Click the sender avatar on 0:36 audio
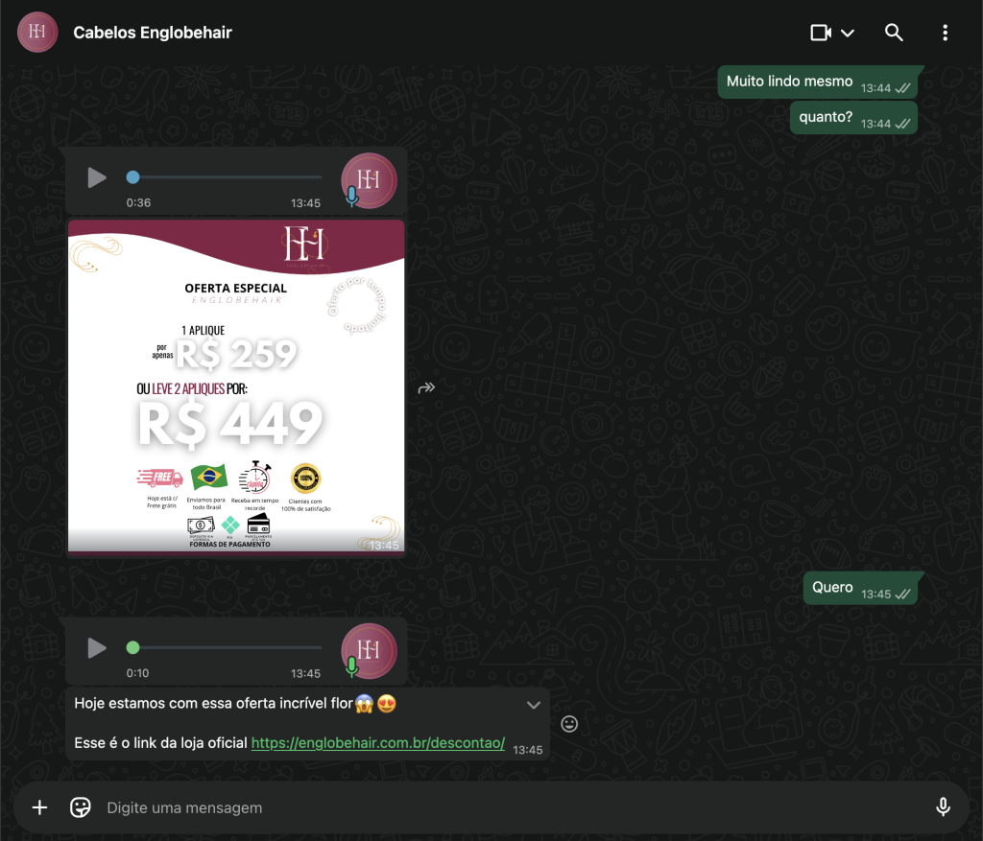The image size is (983, 841). pos(370,180)
